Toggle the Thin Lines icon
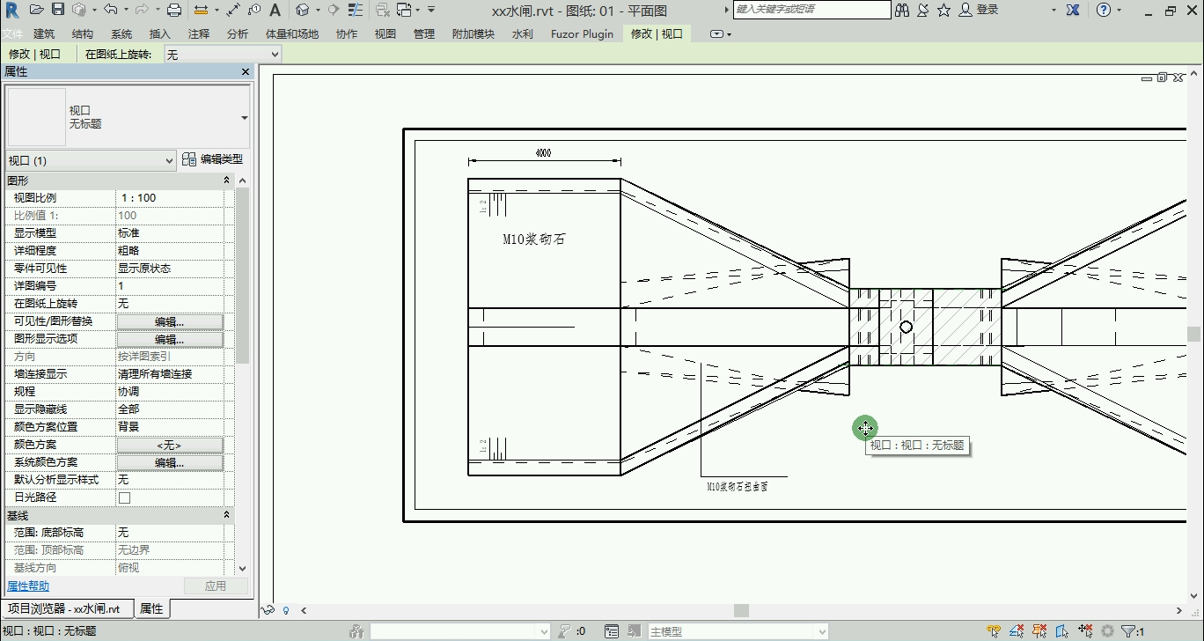This screenshot has width=1204, height=641. pyautogui.click(x=356, y=10)
